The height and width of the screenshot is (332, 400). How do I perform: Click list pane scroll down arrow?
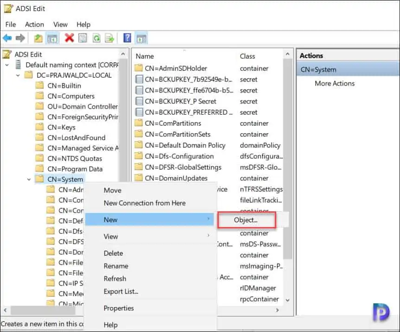click(x=288, y=300)
